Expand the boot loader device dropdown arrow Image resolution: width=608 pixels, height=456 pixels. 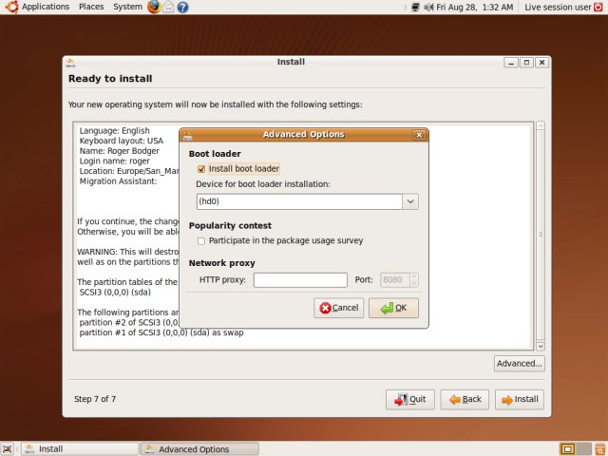click(410, 201)
